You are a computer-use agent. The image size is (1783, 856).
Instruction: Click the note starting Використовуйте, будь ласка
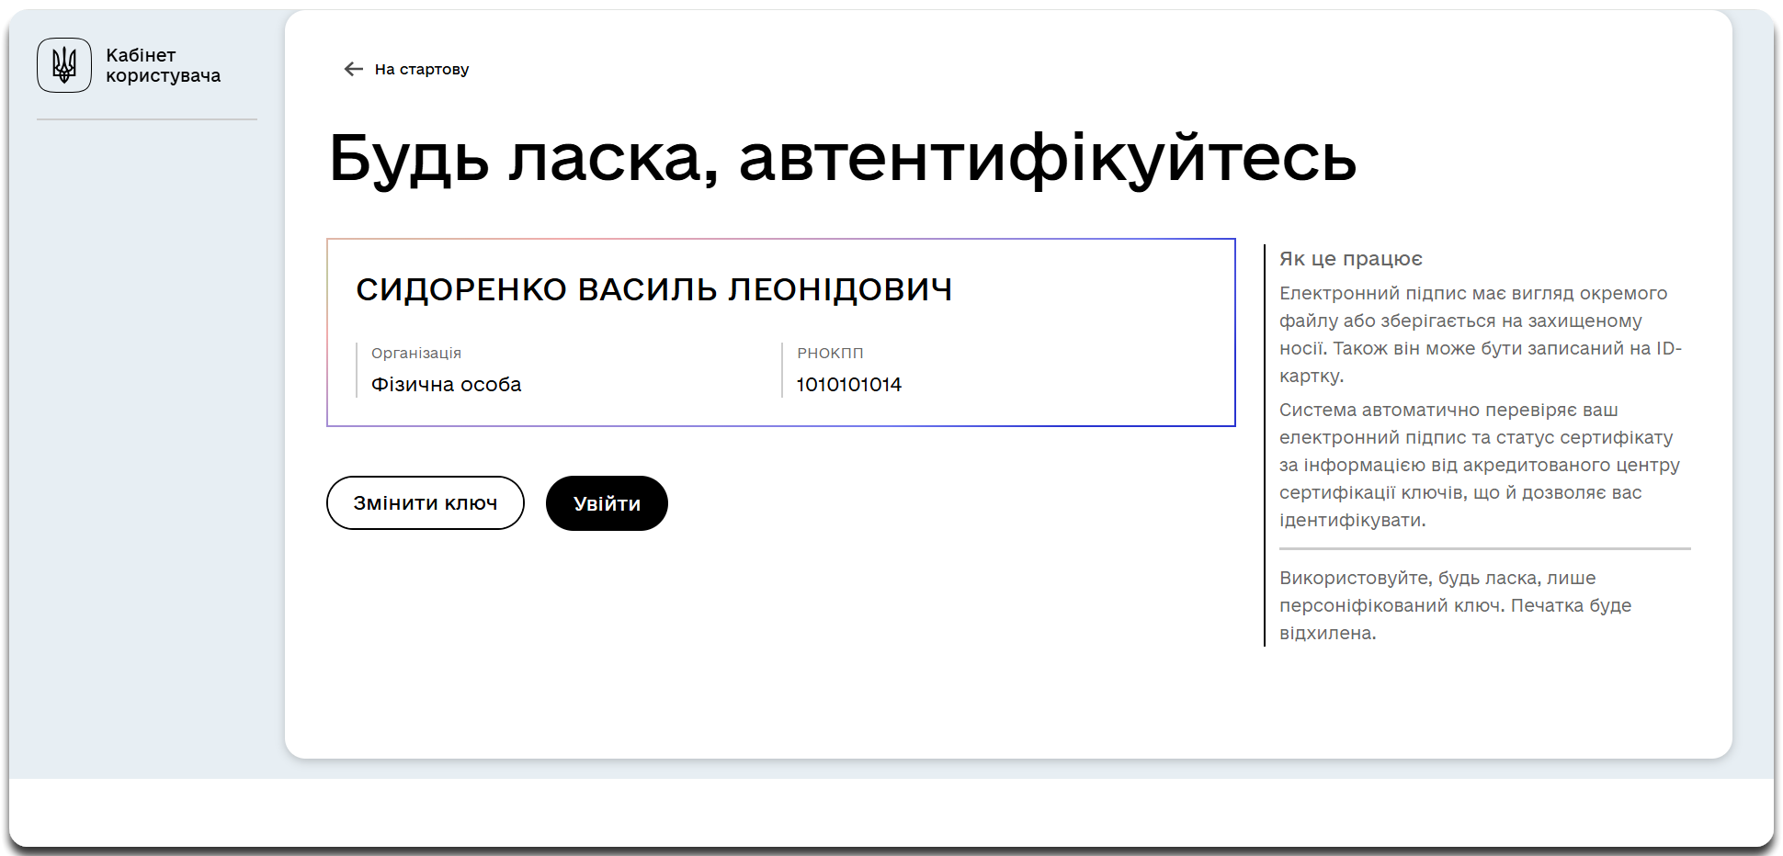tap(1456, 605)
